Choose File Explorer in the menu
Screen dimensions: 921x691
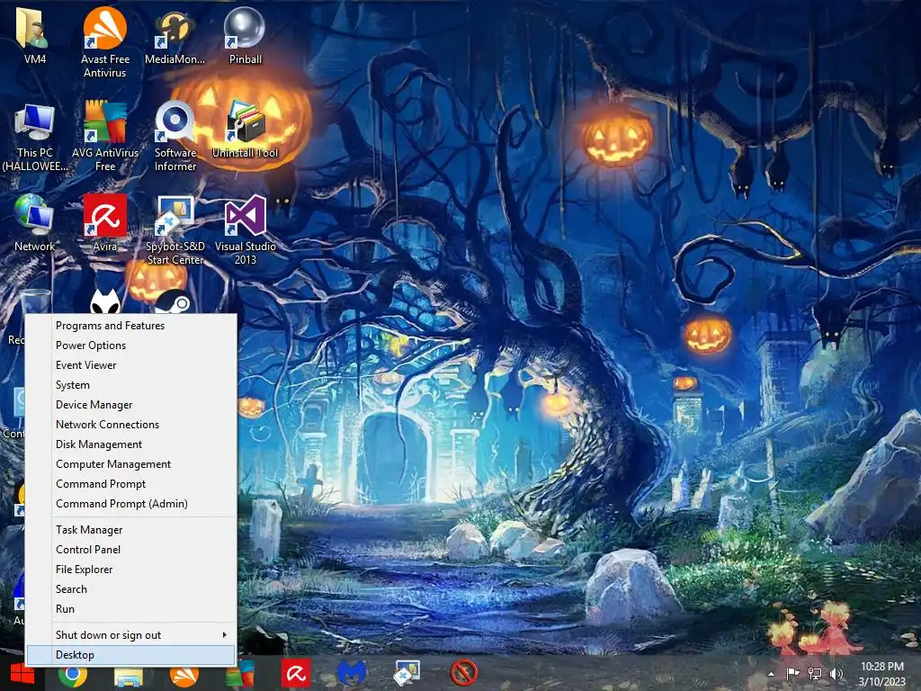(x=131, y=570)
